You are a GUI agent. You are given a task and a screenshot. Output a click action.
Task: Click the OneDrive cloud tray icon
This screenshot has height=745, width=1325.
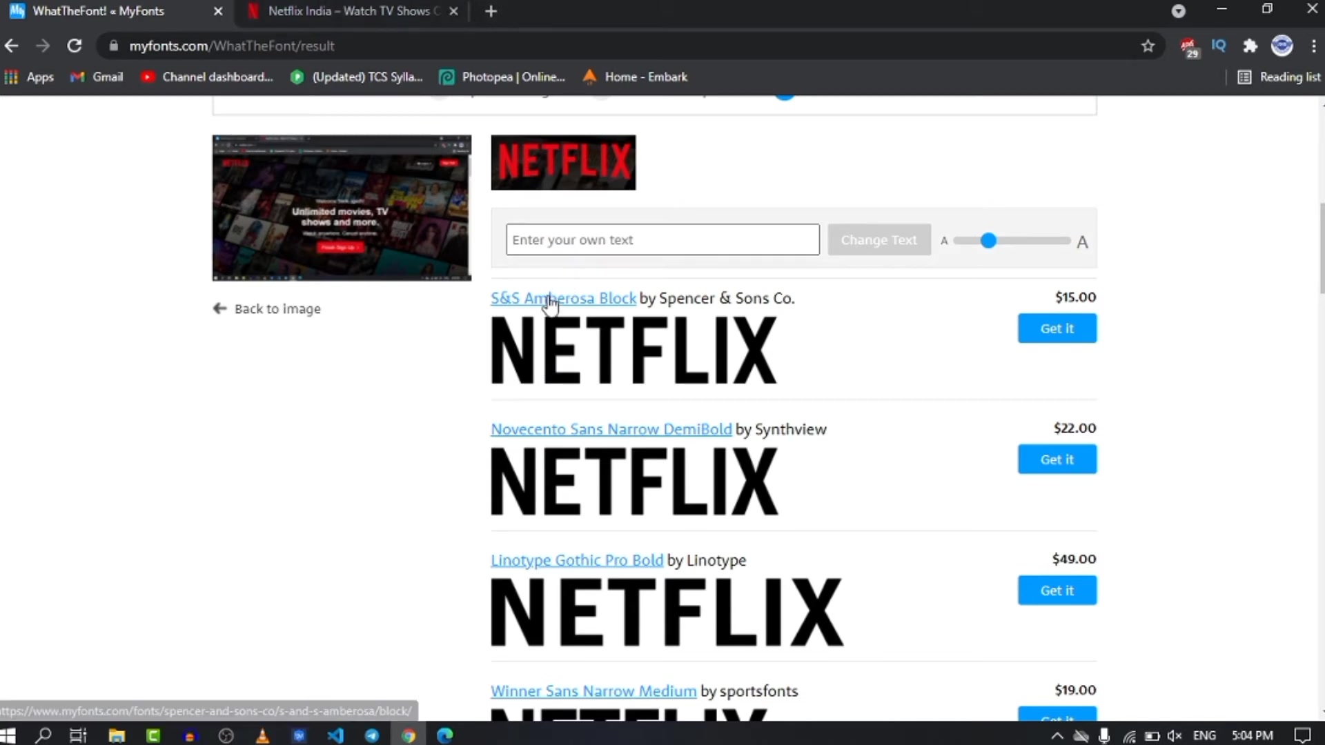pyautogui.click(x=1081, y=735)
